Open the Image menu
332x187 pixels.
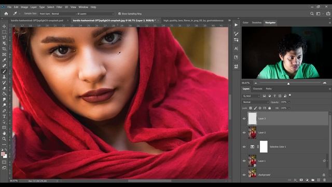pos(24,7)
